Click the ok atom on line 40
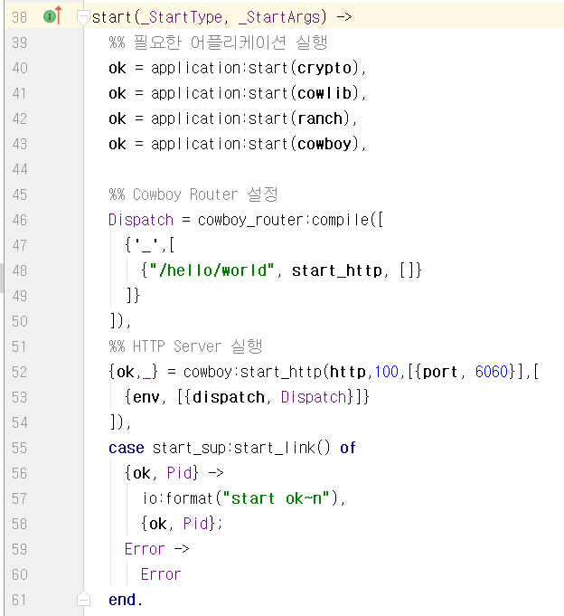The height and width of the screenshot is (616, 564). point(117,69)
